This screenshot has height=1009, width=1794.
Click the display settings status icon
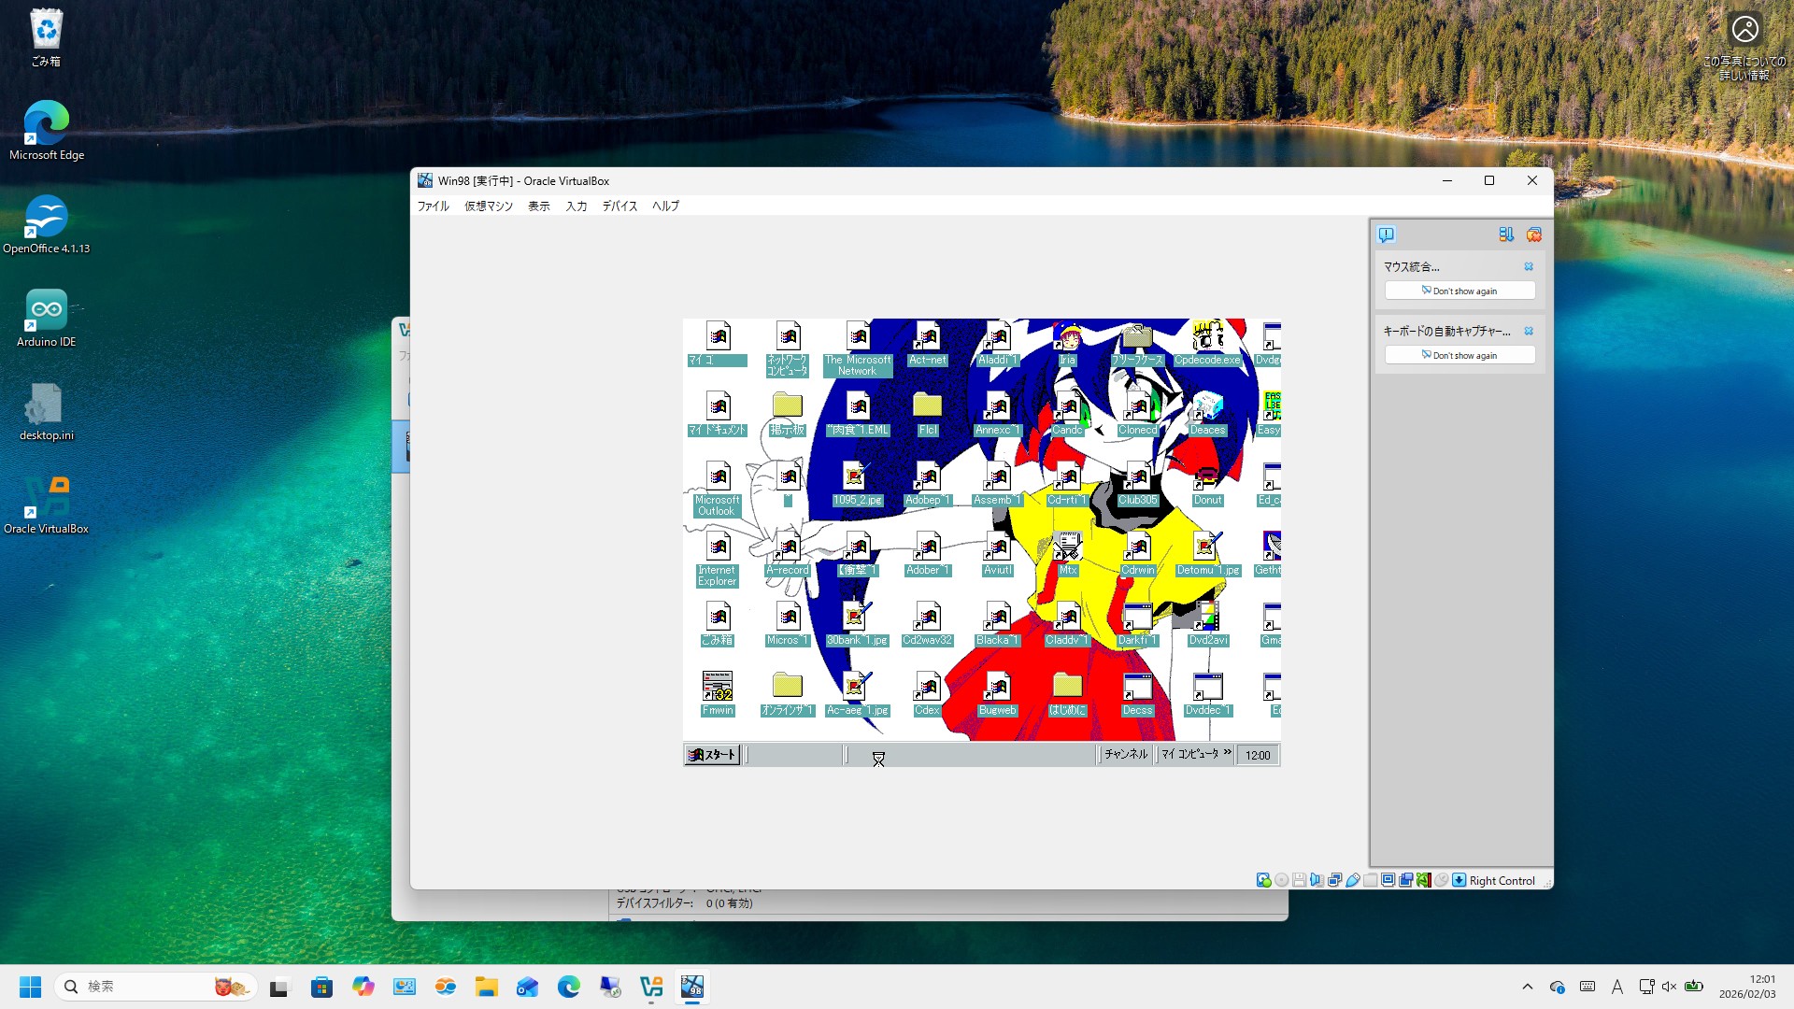coord(1388,880)
